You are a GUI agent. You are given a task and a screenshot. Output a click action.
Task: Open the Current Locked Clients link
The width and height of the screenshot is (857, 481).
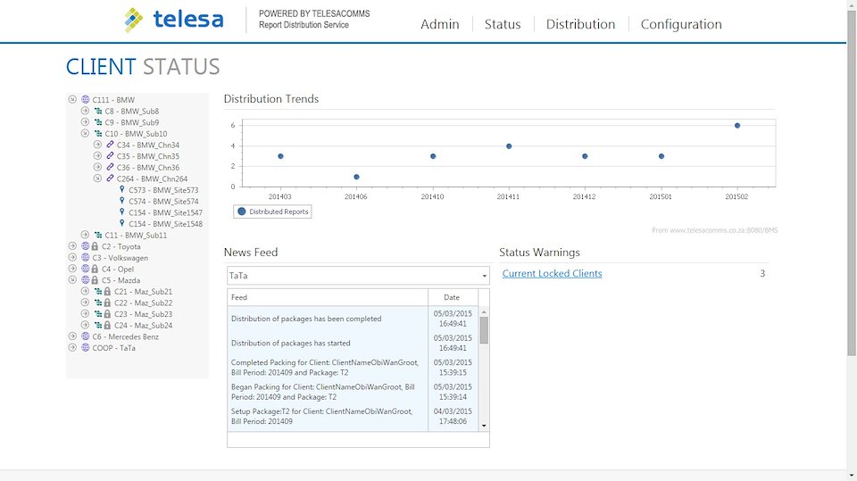(552, 273)
